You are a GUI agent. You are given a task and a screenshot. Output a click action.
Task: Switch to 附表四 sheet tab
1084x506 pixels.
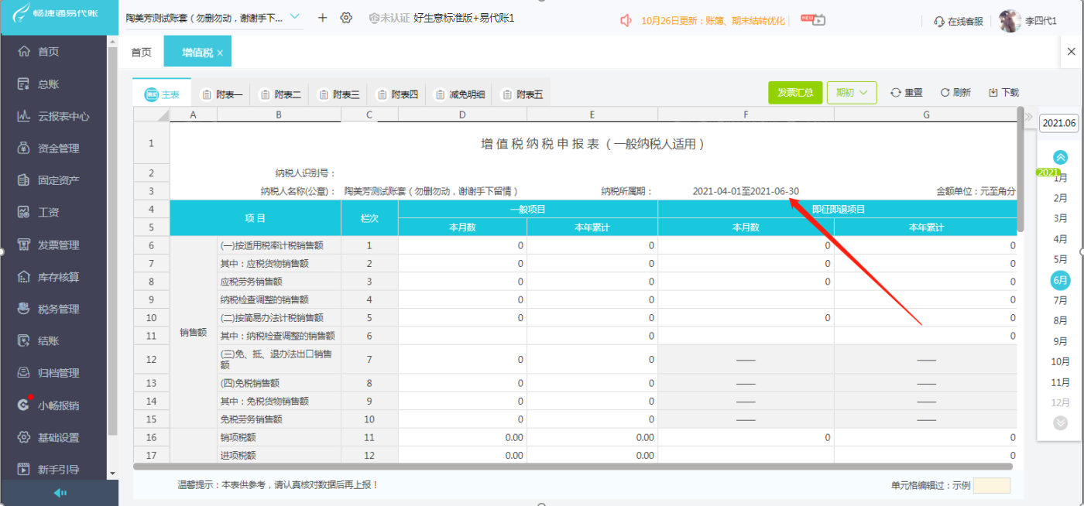pyautogui.click(x=397, y=94)
